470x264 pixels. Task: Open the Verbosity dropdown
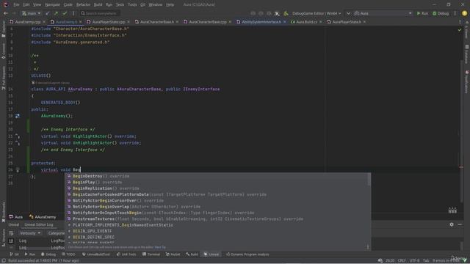point(30,233)
